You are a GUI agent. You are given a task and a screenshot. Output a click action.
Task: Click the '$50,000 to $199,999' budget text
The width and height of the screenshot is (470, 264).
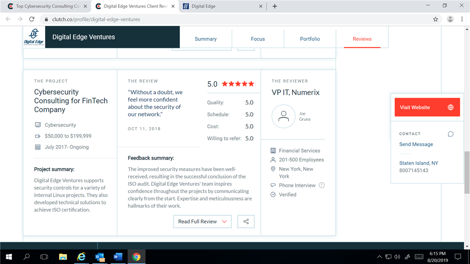click(68, 136)
